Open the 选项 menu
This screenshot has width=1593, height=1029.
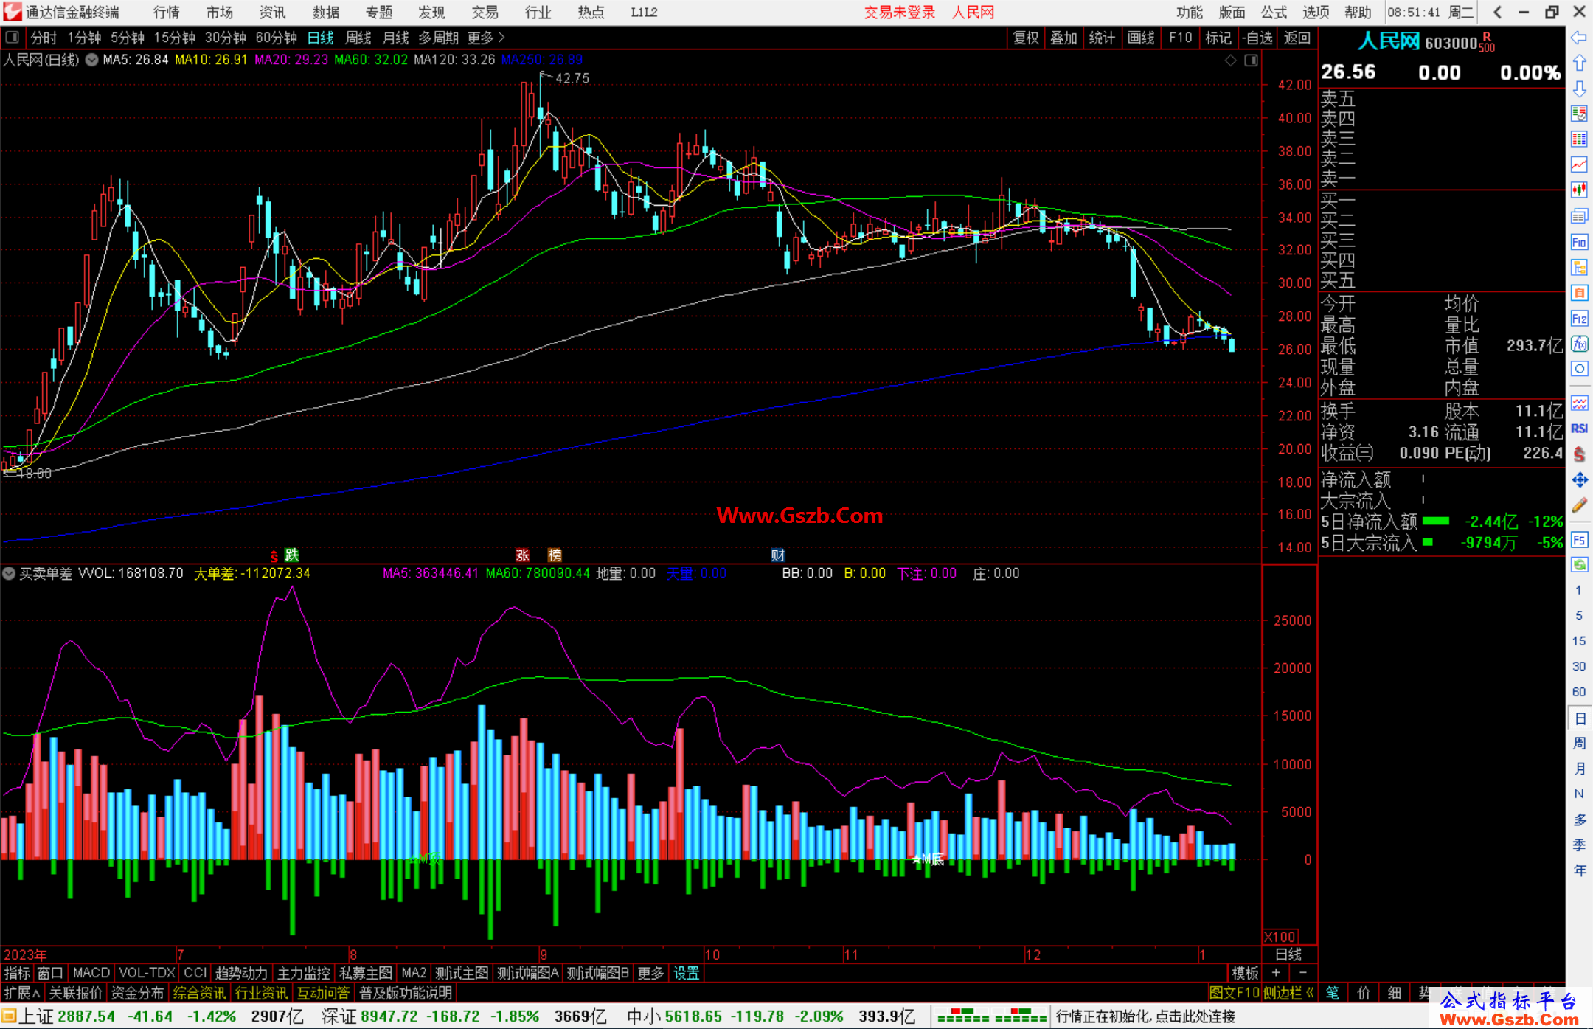click(1315, 13)
